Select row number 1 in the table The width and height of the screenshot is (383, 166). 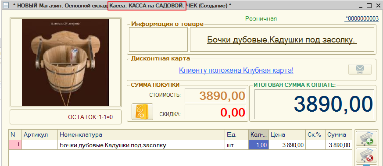click(x=15, y=145)
